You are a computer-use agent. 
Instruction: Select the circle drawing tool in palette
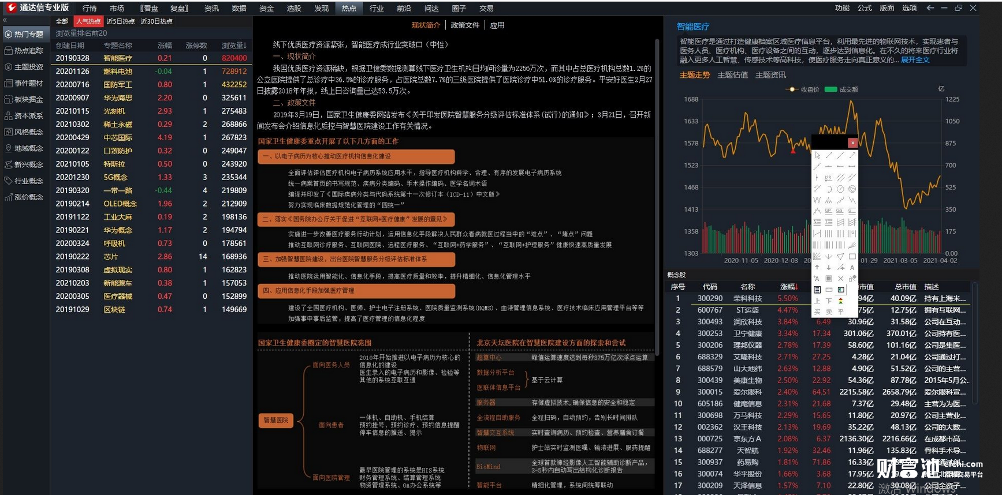[x=840, y=189]
